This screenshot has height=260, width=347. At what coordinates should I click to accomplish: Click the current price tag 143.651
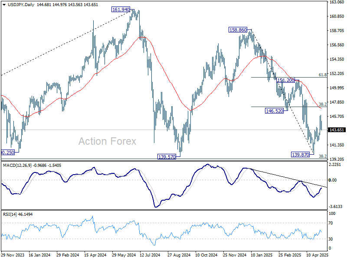point(337,130)
